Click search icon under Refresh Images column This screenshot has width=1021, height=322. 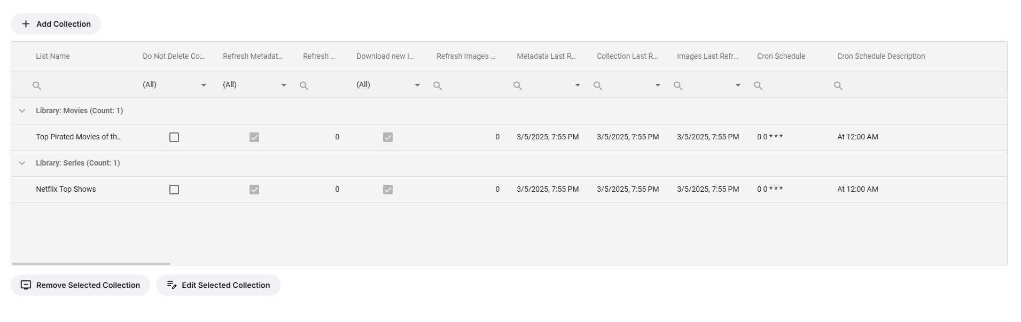tap(437, 85)
